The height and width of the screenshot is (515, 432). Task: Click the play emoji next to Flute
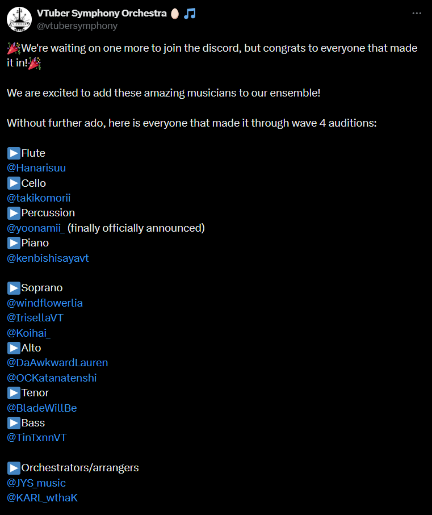click(x=14, y=153)
